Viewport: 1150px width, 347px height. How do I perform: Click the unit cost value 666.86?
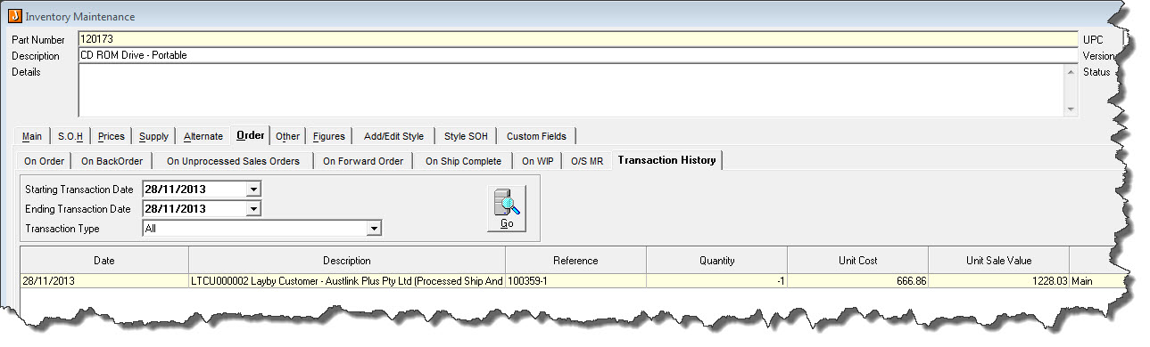point(858,281)
